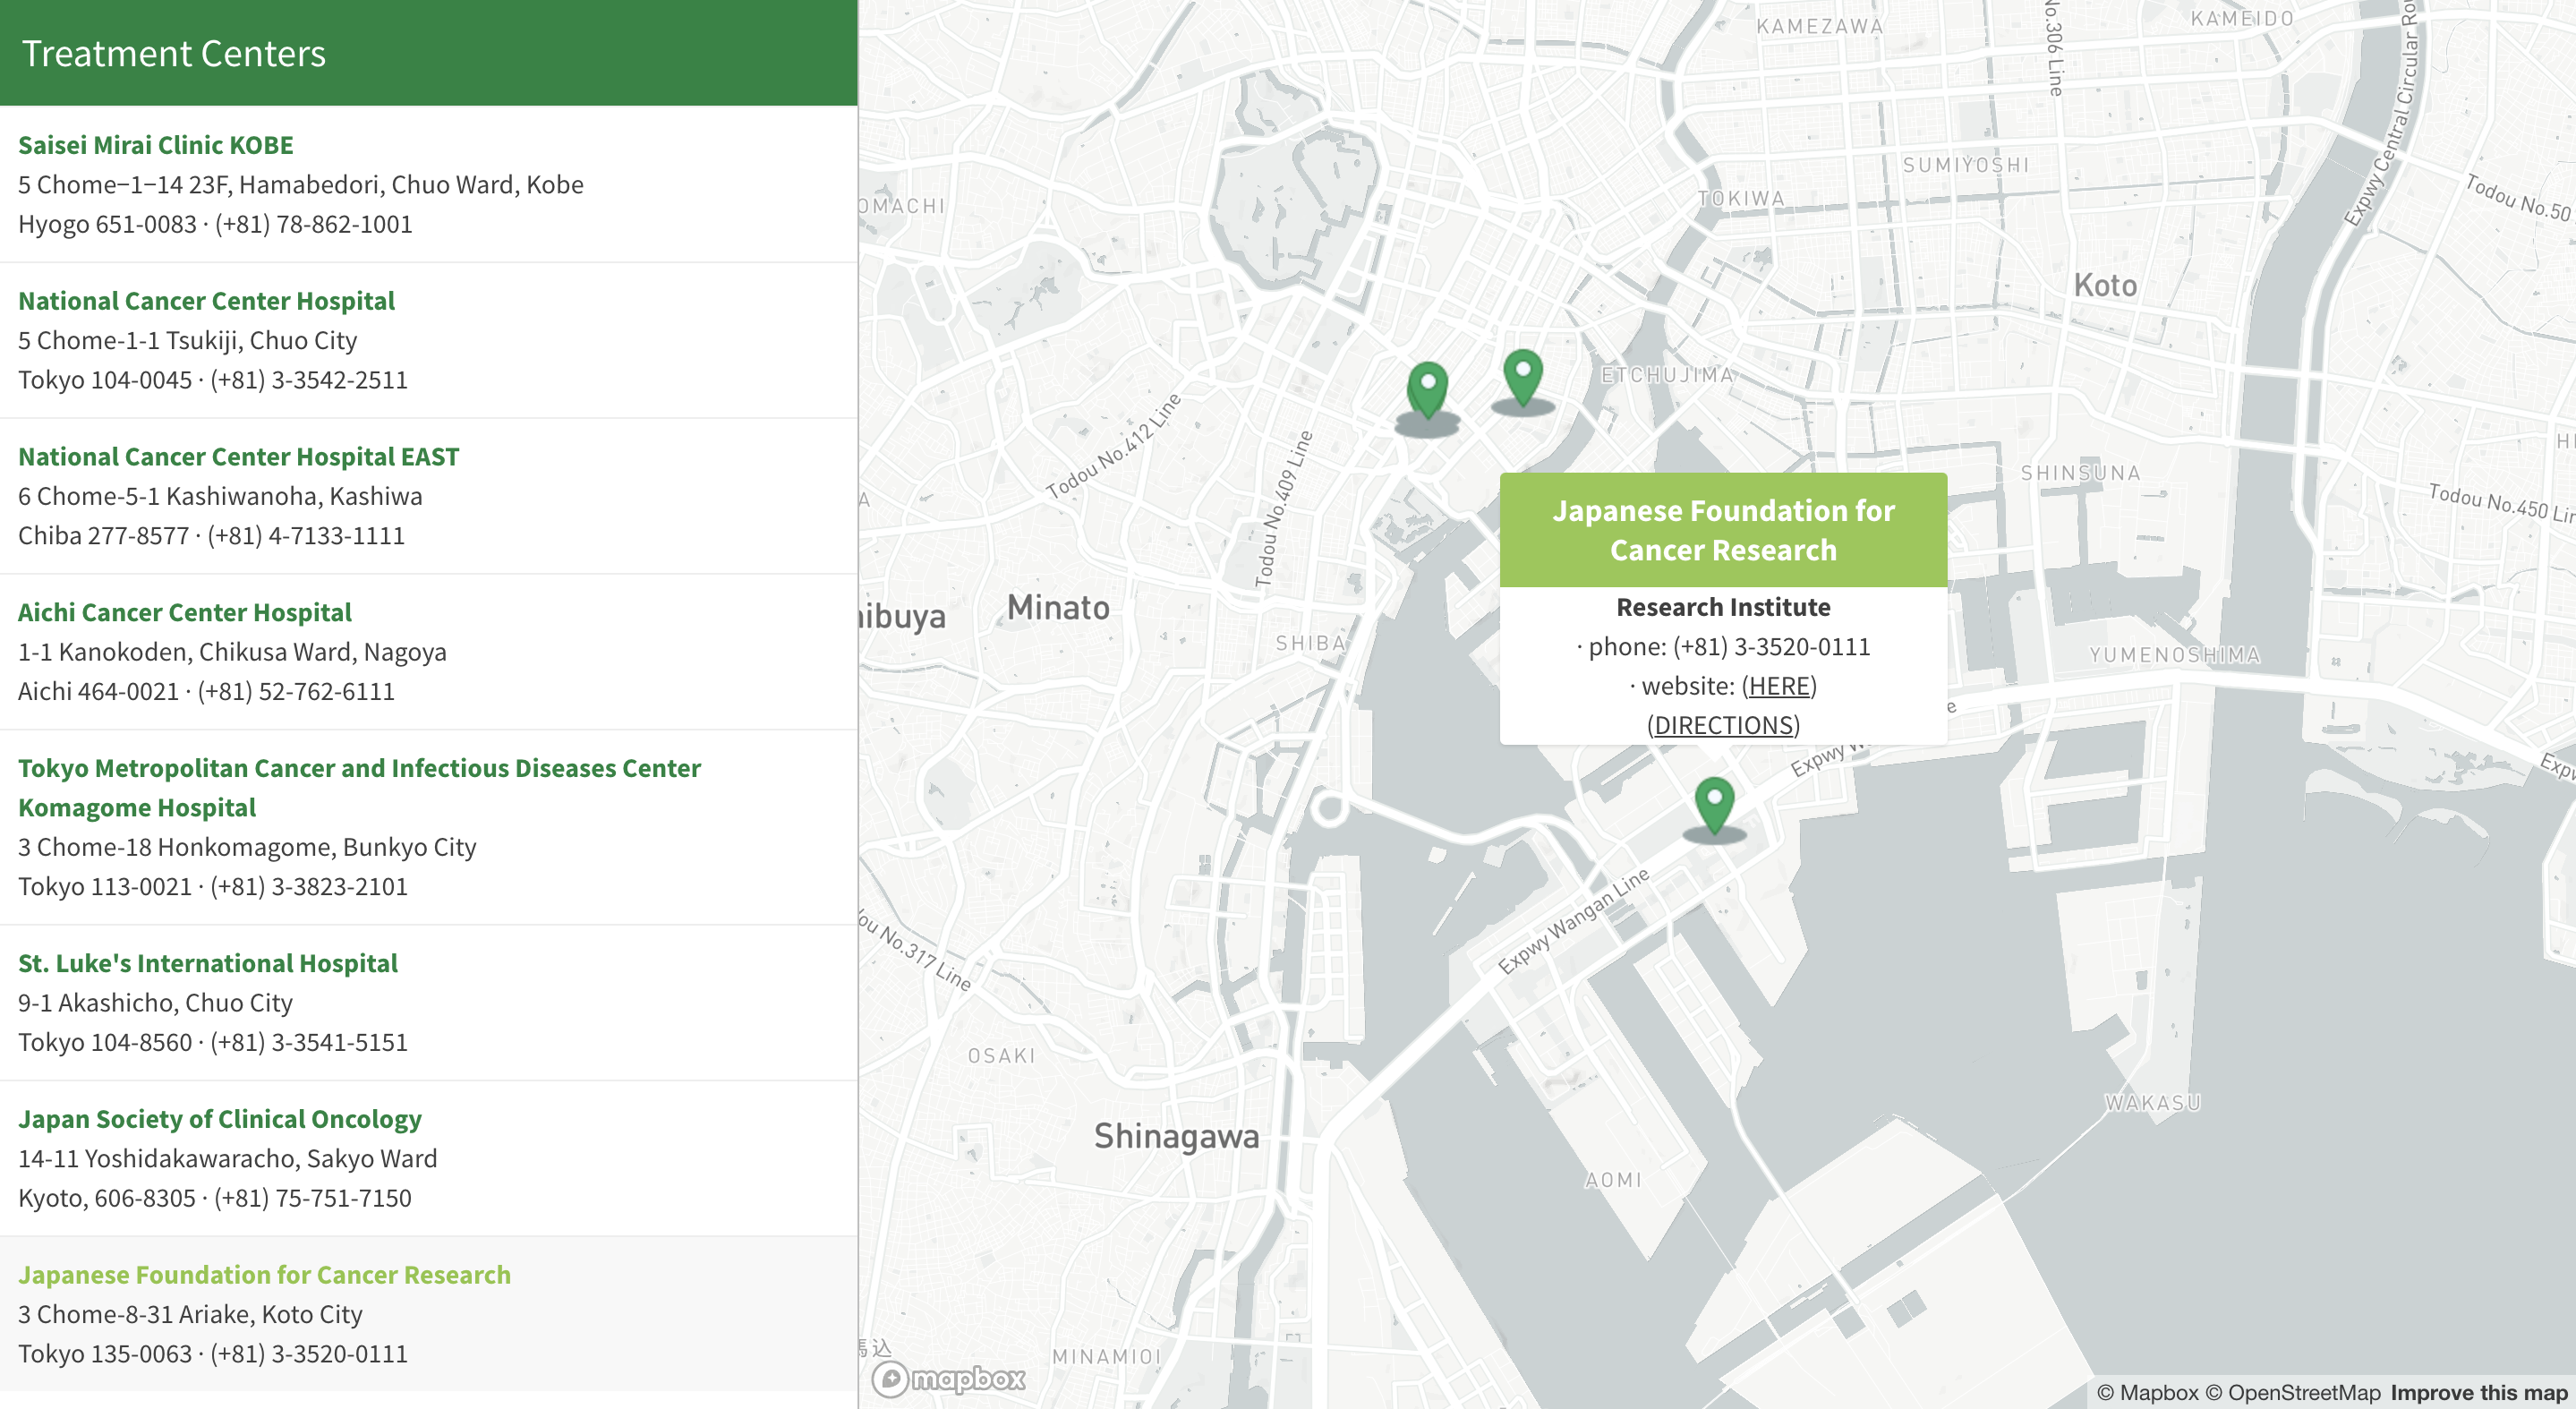
Task: Click the popup title Japanese Foundation header
Action: tap(1722, 530)
